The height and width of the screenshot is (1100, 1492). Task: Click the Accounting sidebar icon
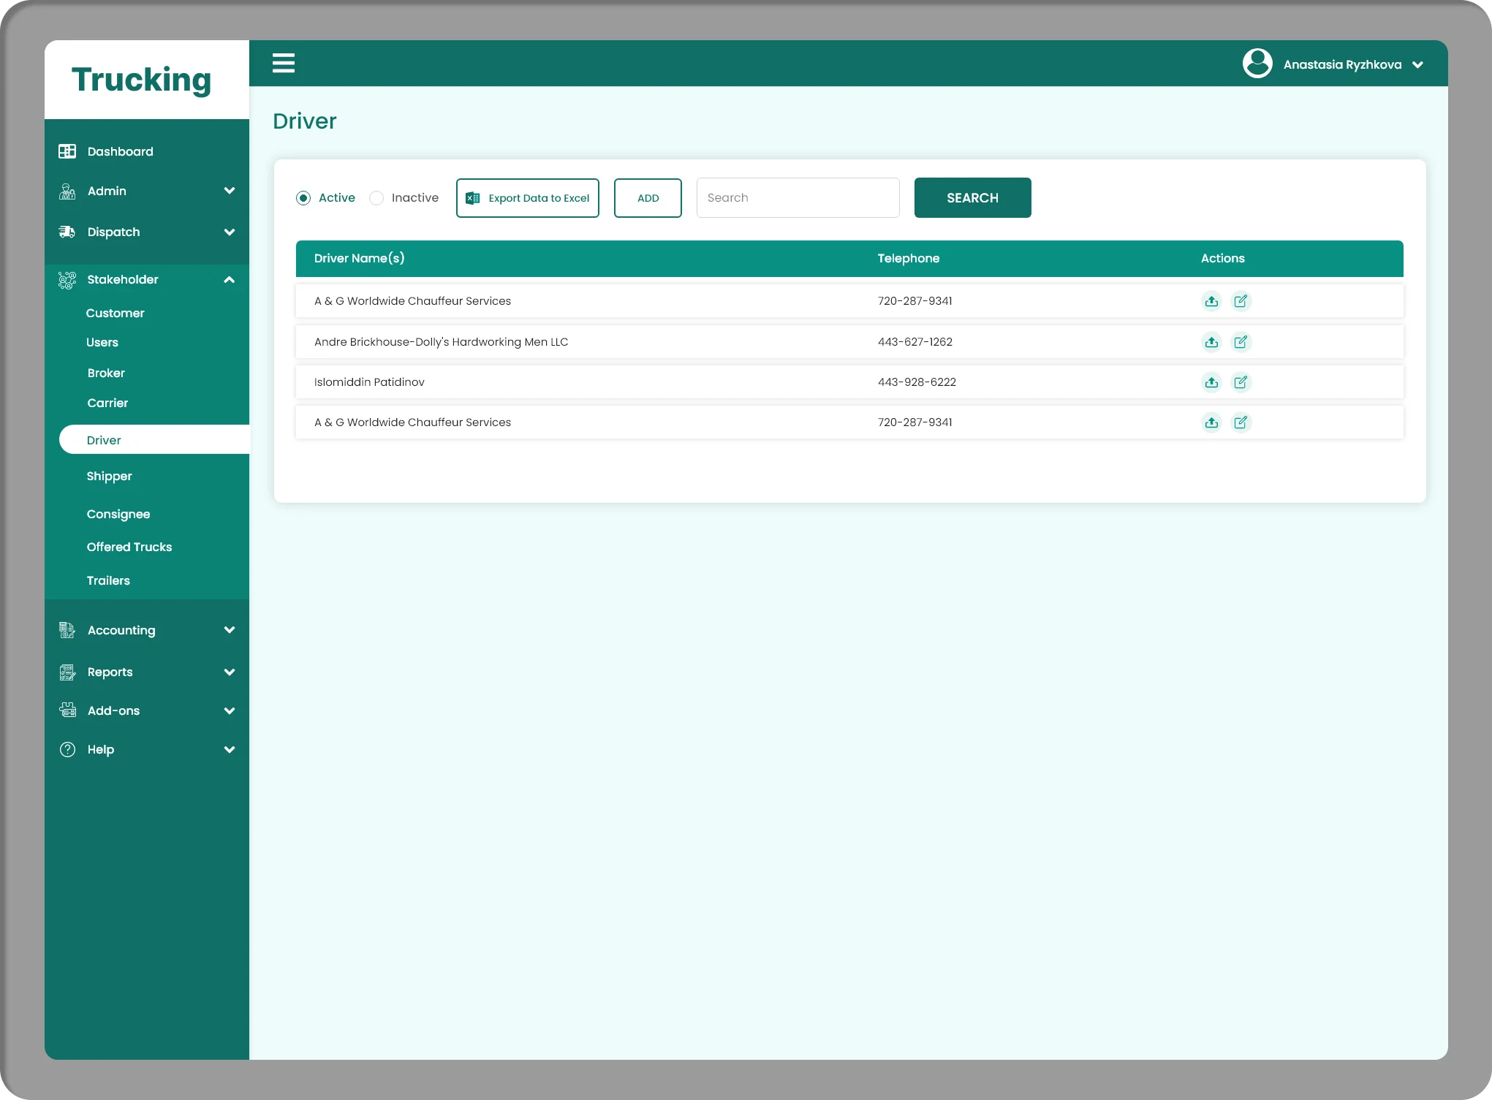coord(67,630)
